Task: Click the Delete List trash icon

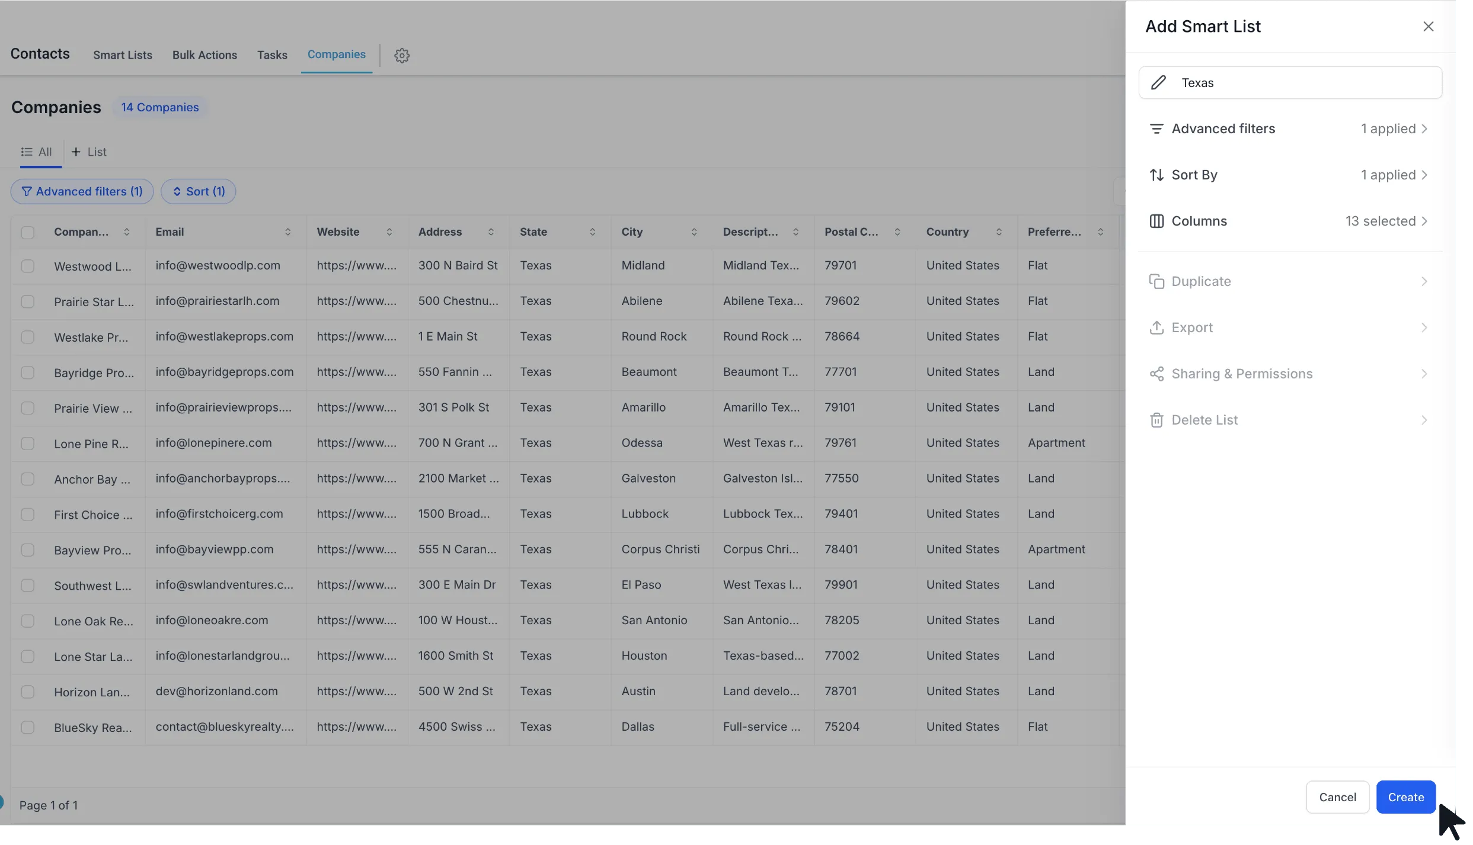Action: coord(1156,420)
